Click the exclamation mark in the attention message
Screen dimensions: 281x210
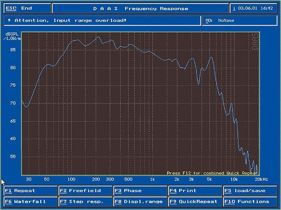pyautogui.click(x=10, y=21)
